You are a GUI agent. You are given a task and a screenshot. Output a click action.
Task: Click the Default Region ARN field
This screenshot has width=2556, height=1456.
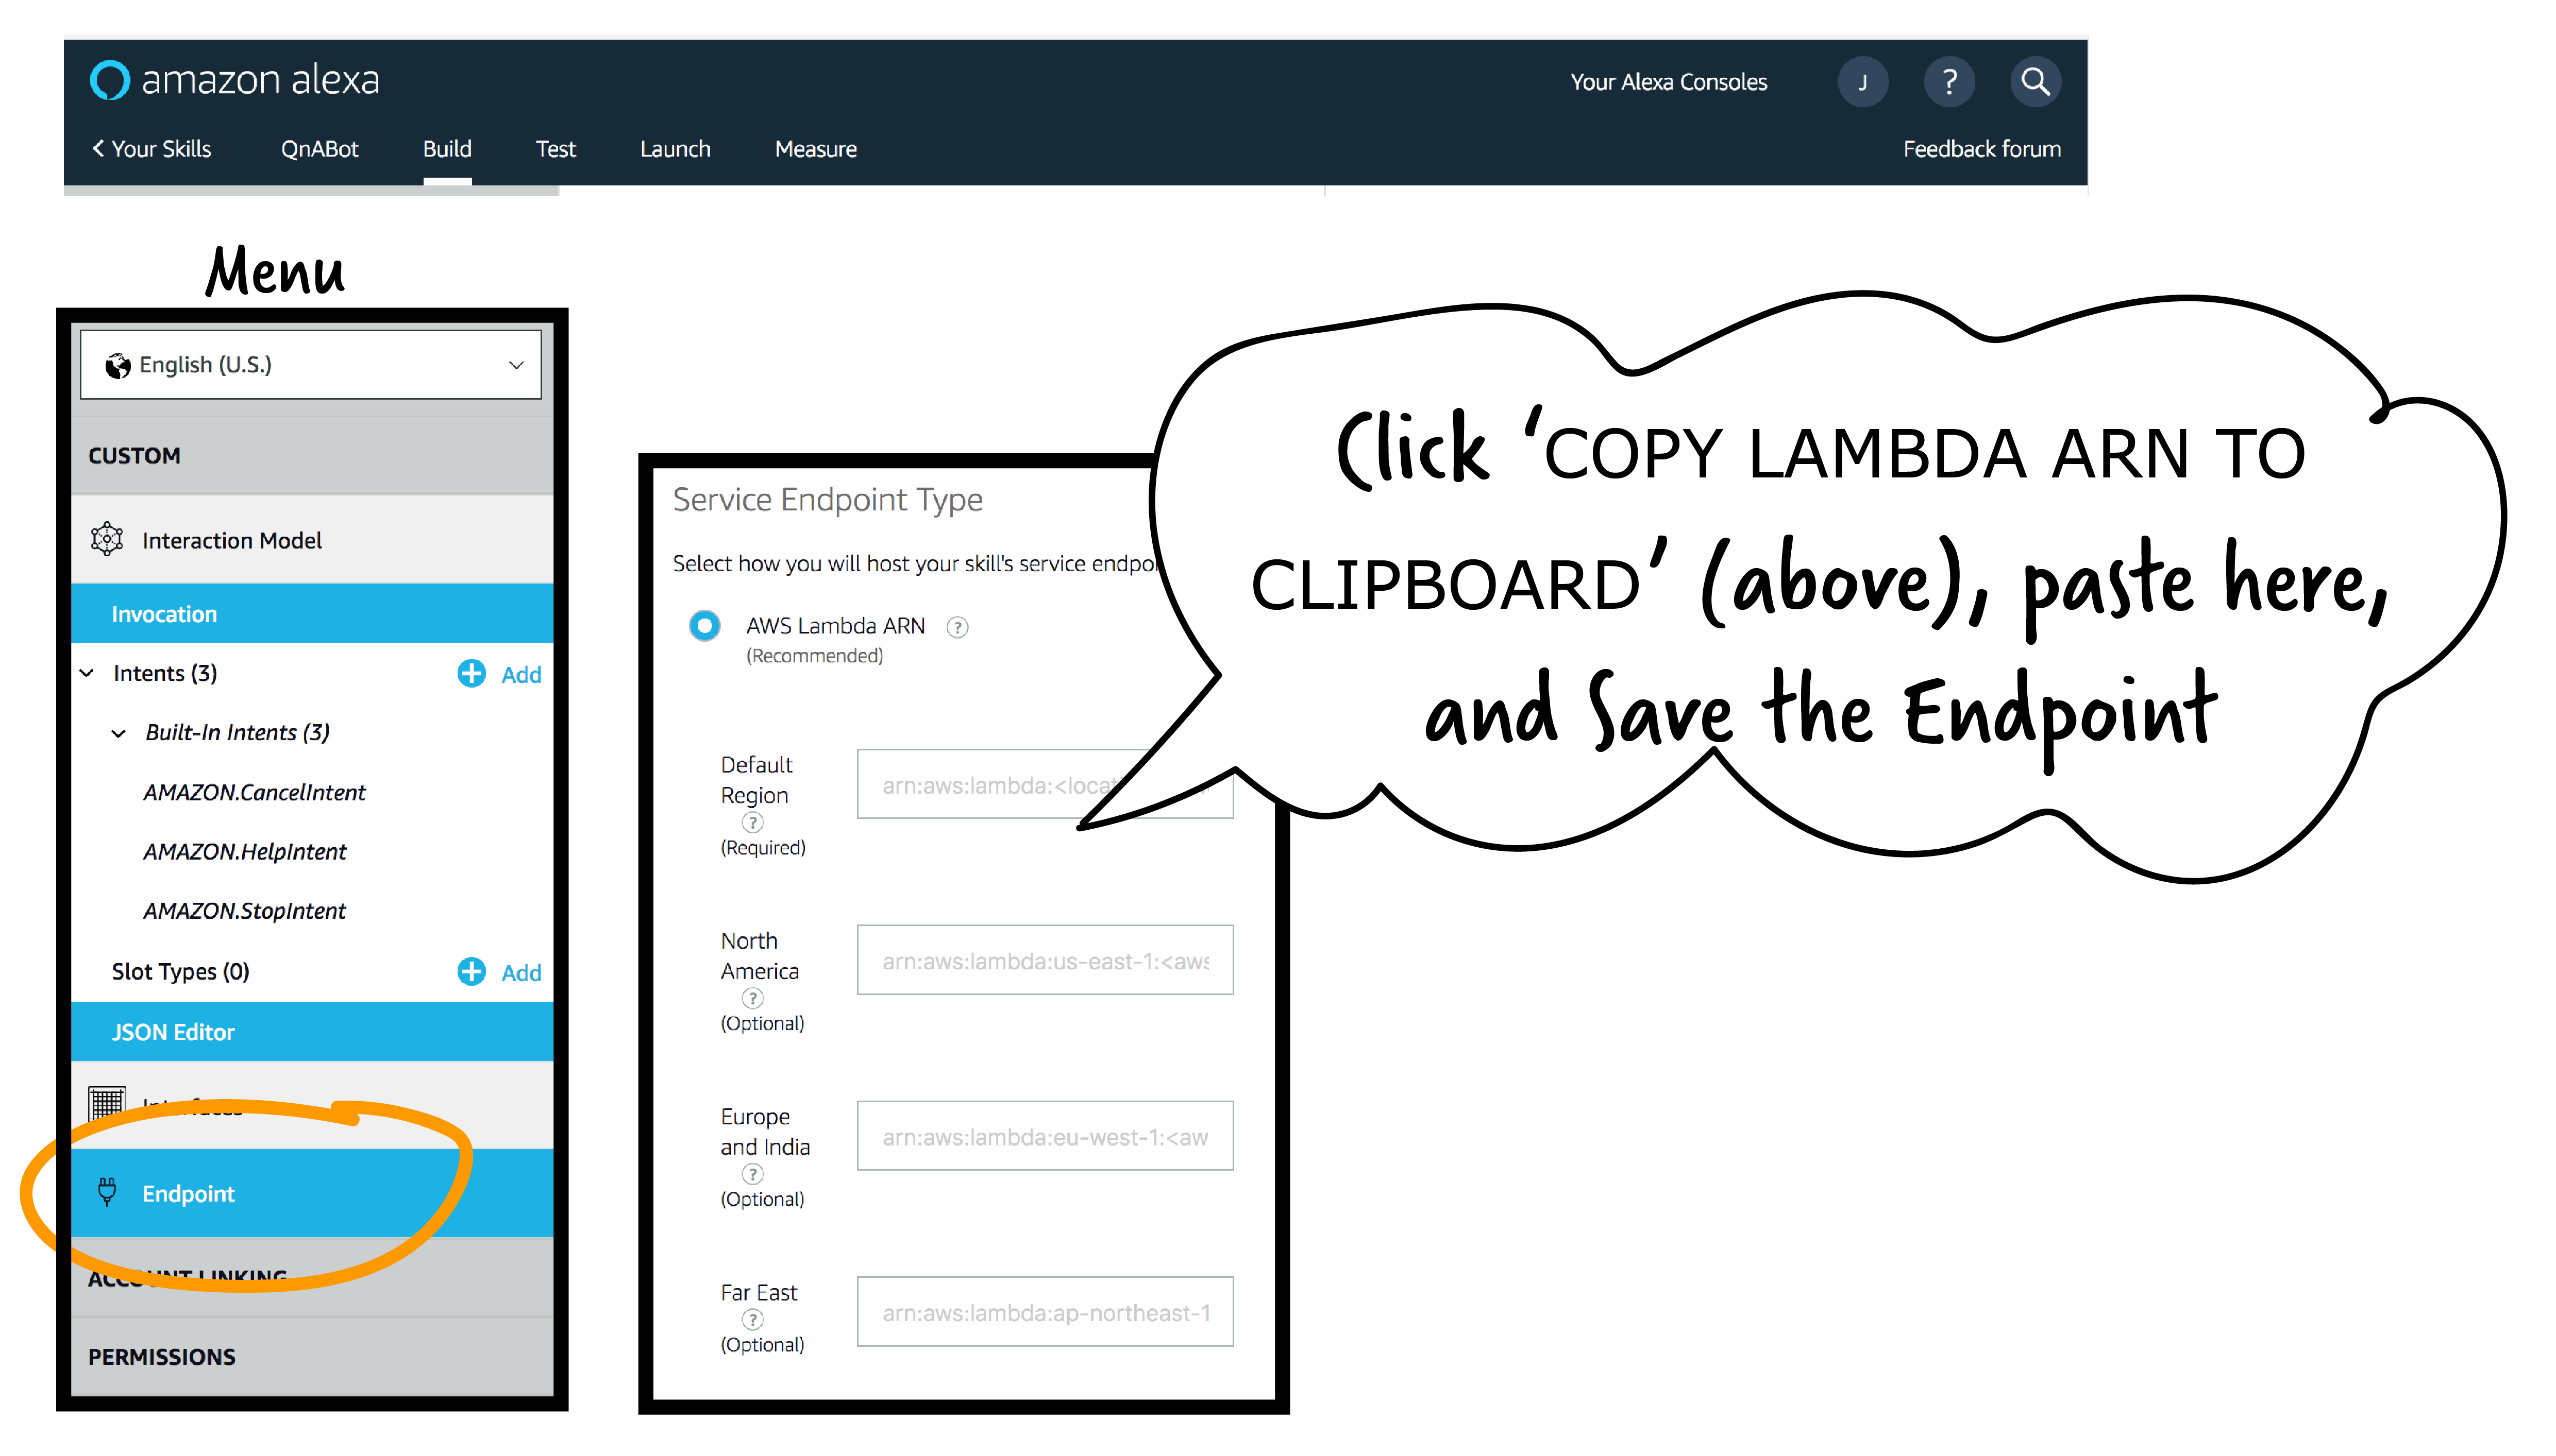(x=1045, y=784)
